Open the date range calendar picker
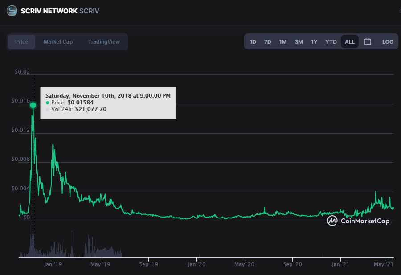Screen dimensions: 401x275 pos(367,41)
